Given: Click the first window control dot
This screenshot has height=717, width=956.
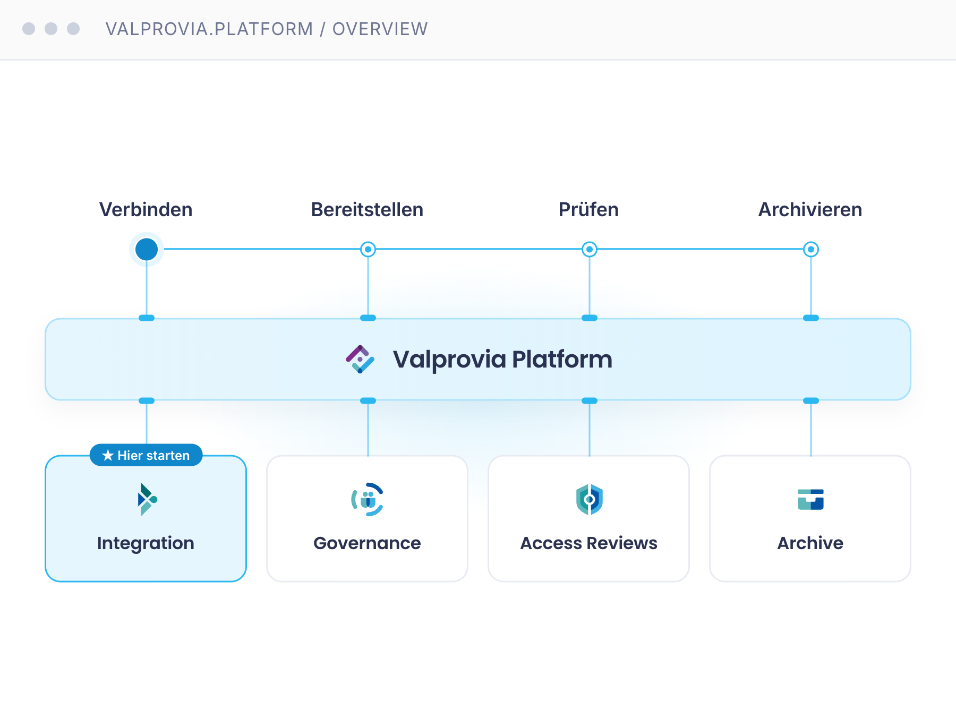Looking at the screenshot, I should tap(29, 29).
